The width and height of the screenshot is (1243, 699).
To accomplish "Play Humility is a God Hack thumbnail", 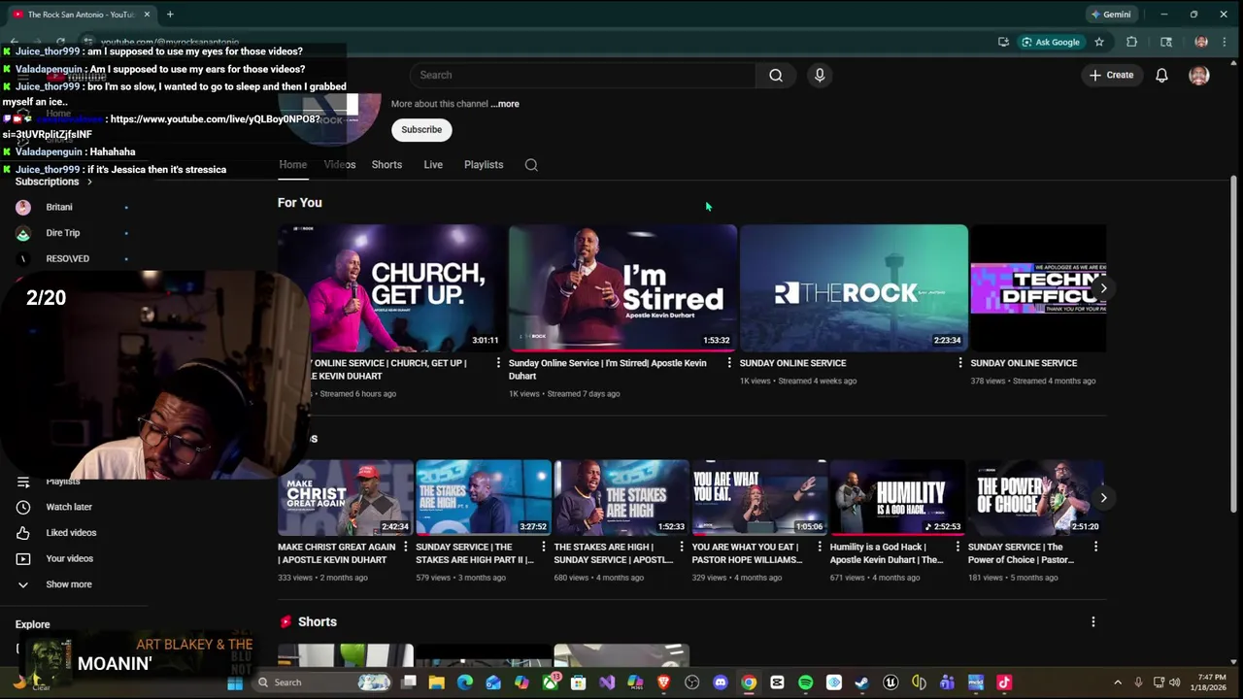I will (x=897, y=498).
